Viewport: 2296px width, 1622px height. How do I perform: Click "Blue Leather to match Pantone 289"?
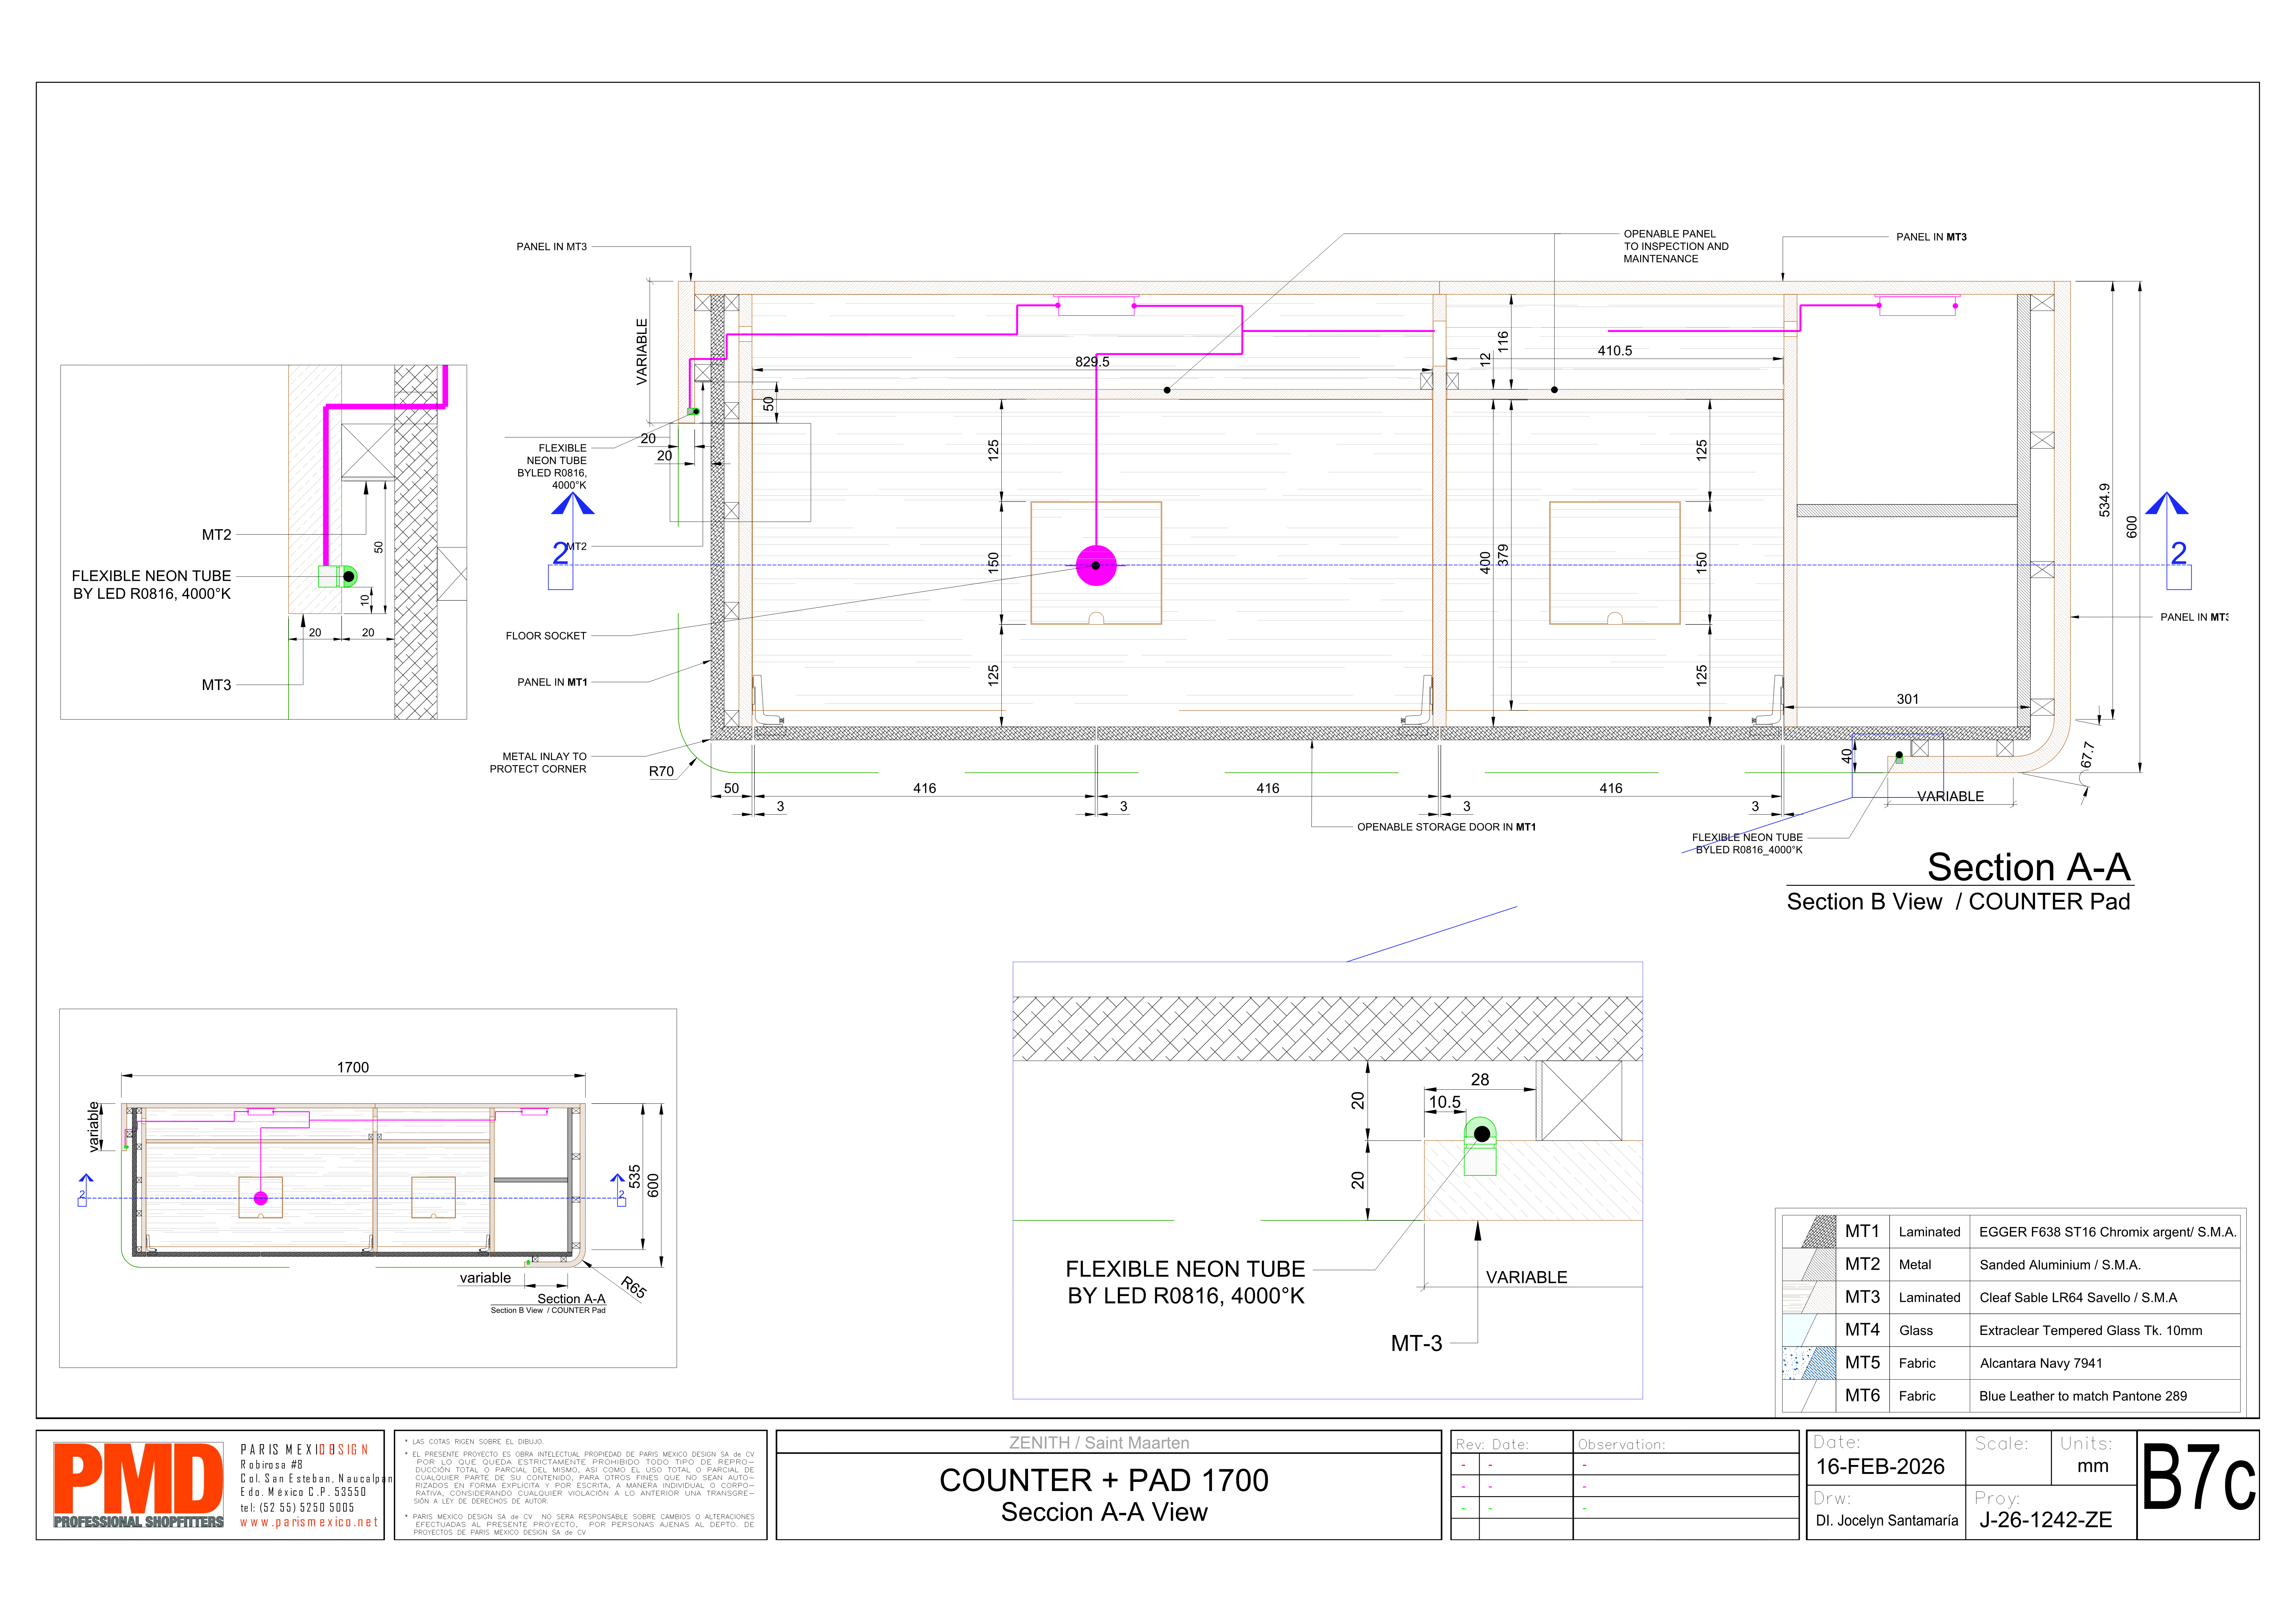pos(2083,1396)
